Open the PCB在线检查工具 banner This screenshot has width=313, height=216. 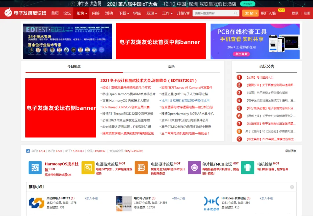point(255,41)
